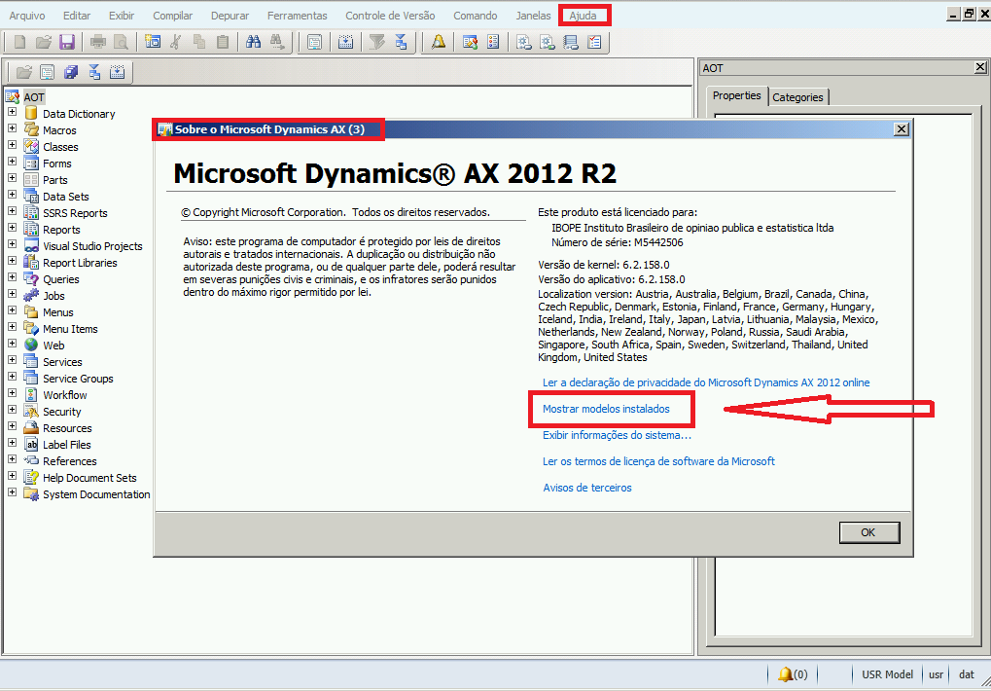Screen dimensions: 991x691
Task: Select the Help Document Sets item
Action: (89, 477)
